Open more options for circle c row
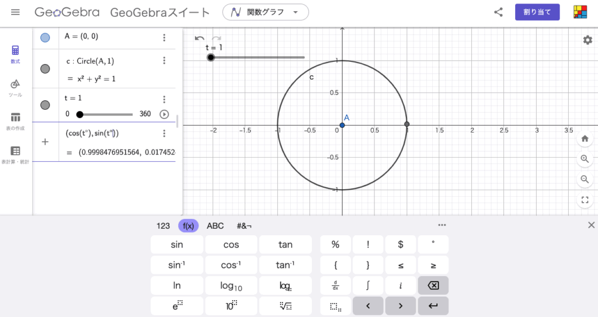The width and height of the screenshot is (598, 317). click(164, 61)
